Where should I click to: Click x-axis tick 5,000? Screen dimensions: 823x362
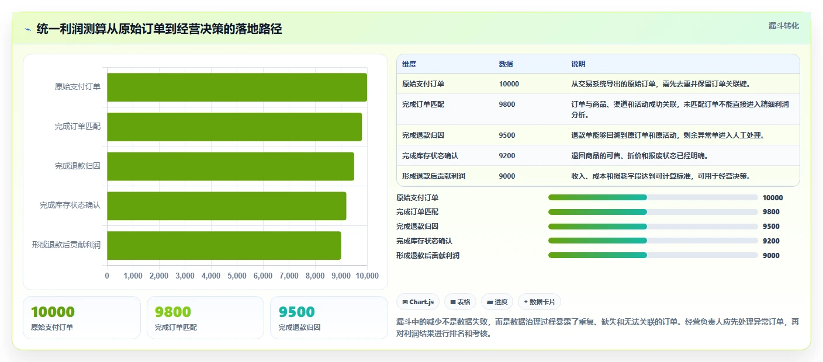tap(237, 276)
